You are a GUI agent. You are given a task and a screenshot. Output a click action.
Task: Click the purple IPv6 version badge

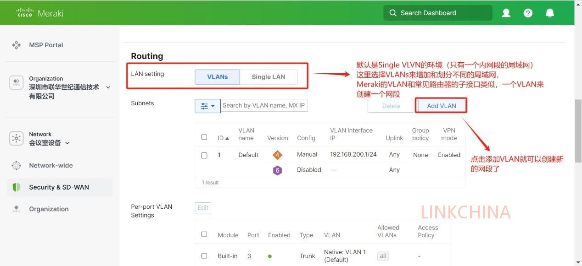pos(277,170)
